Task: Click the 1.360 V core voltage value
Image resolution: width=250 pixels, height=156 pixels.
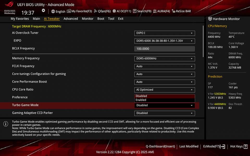Action: point(233,47)
